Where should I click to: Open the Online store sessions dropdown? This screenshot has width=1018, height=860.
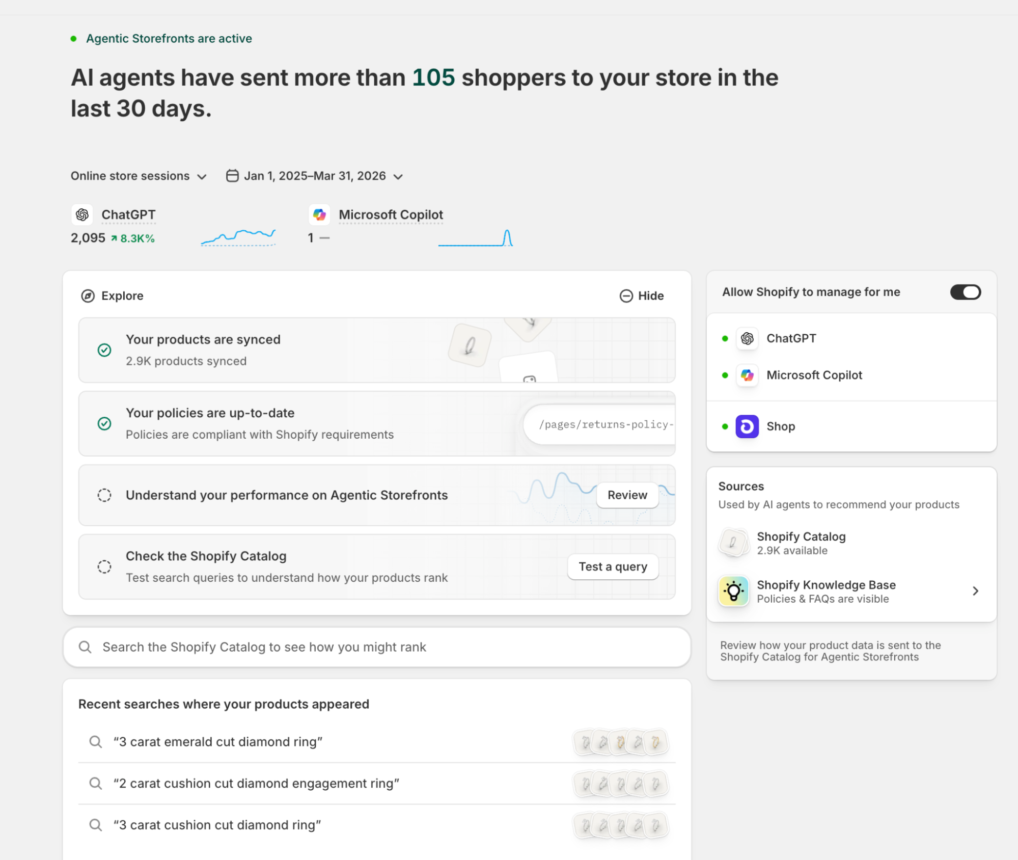(139, 176)
